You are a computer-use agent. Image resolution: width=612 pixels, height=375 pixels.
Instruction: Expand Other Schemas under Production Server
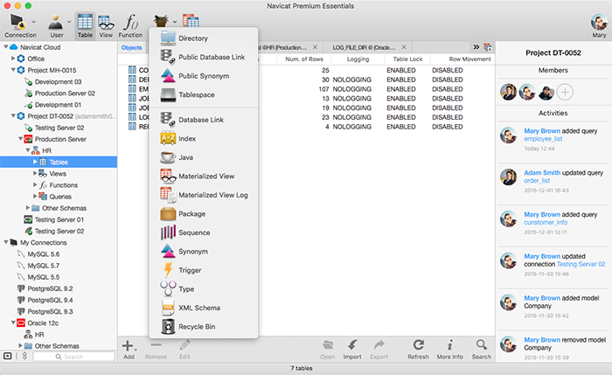pyautogui.click(x=28, y=207)
